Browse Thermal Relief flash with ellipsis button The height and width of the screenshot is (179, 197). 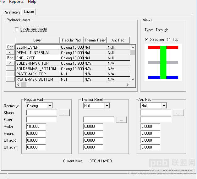[x=121, y=120]
